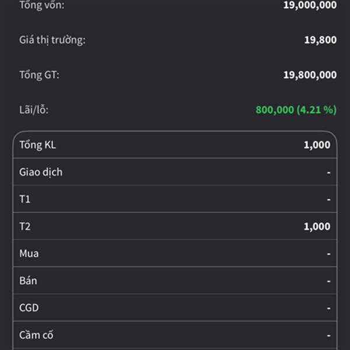The height and width of the screenshot is (350, 350).
Task: Click the Lãi/lỗ label
Action: 34,110
